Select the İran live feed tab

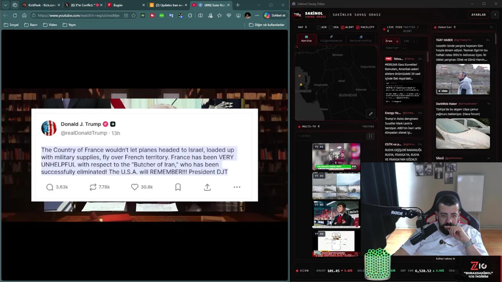pos(389,41)
